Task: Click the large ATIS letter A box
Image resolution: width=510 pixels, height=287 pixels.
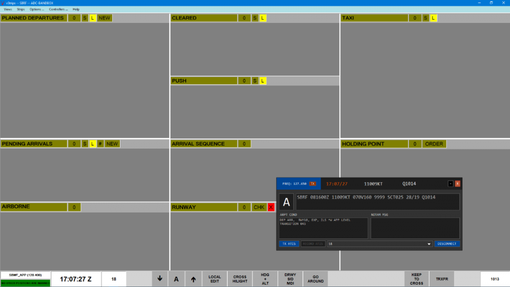Action: pyautogui.click(x=286, y=202)
